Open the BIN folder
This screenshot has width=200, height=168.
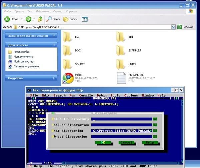coord(120,37)
